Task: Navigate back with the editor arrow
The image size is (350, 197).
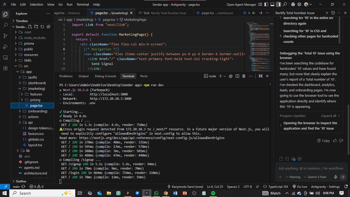Action: point(254,13)
